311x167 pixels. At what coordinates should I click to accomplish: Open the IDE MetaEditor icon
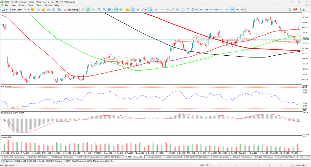coord(38,10)
